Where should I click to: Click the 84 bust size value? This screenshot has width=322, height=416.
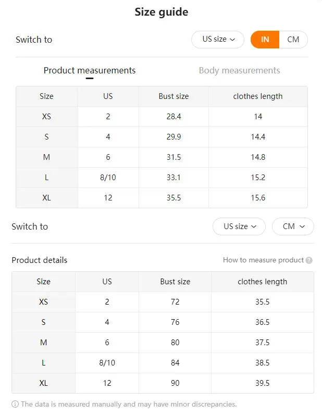click(x=175, y=363)
